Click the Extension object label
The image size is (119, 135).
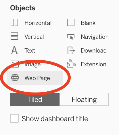[94, 64]
